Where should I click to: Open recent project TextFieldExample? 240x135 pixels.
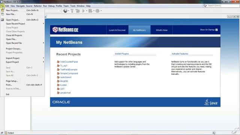tap(69, 69)
